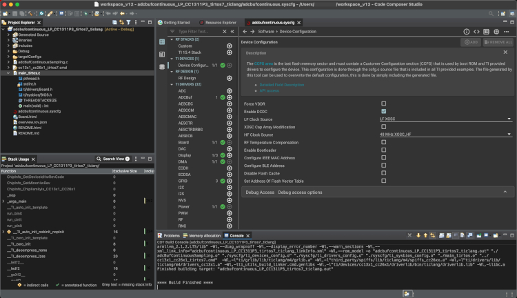Image resolution: width=517 pixels, height=298 pixels.
Task: Expand the __TI_auto_init_nobinit_nopinit function row
Action: tap(3, 232)
